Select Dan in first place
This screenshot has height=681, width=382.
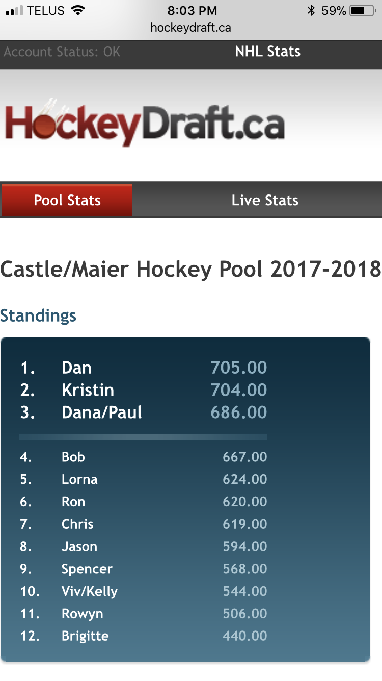(76, 368)
